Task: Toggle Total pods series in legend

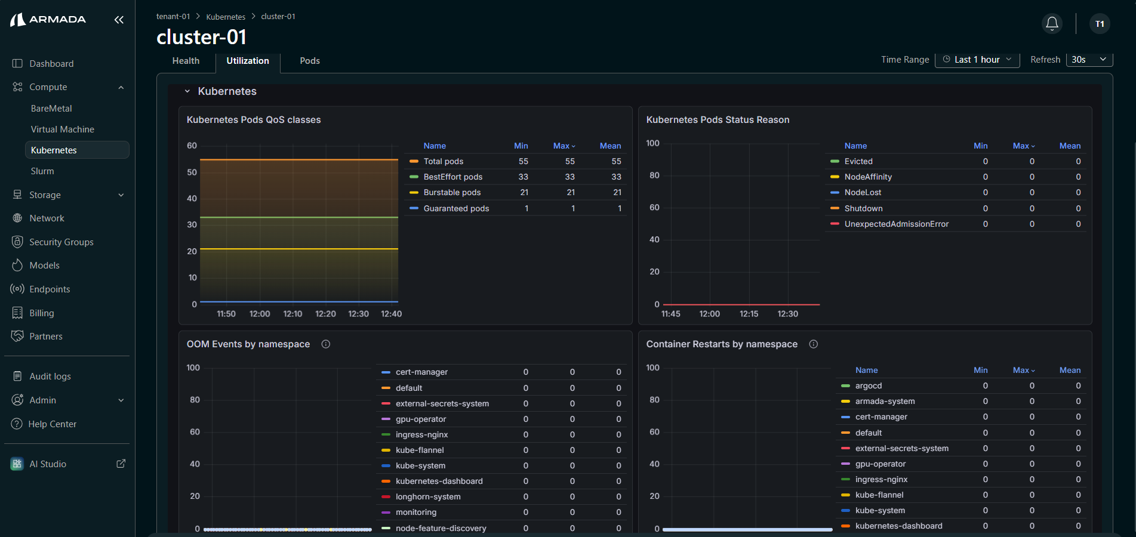Action: (x=443, y=162)
